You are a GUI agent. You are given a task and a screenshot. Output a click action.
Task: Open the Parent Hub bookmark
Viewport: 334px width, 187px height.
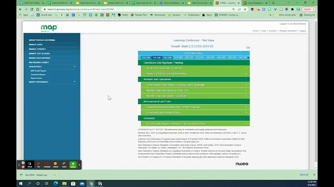tap(44, 15)
